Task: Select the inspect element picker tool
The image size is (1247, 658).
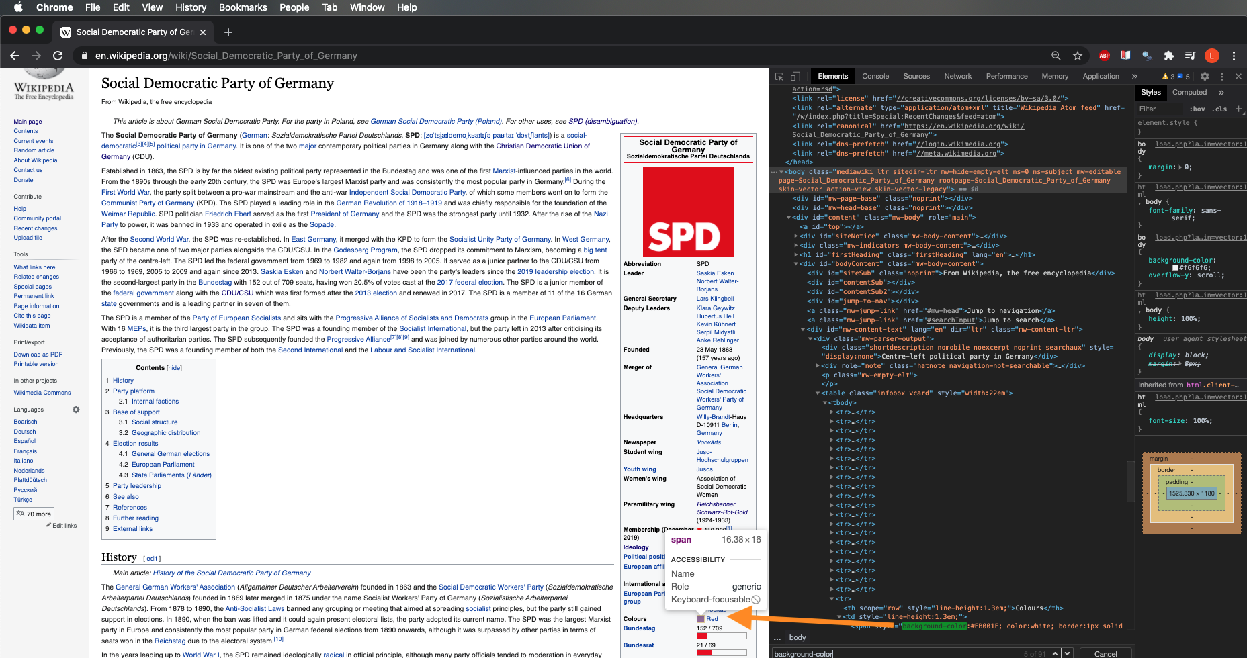Action: tap(779, 76)
